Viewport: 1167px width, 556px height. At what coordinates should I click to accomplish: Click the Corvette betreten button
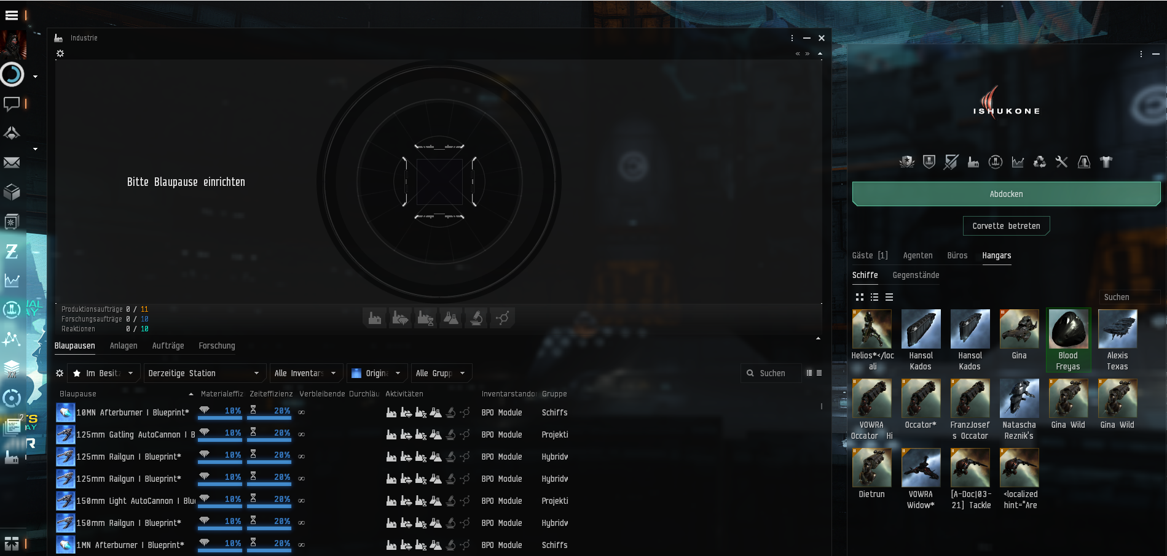click(x=1007, y=226)
